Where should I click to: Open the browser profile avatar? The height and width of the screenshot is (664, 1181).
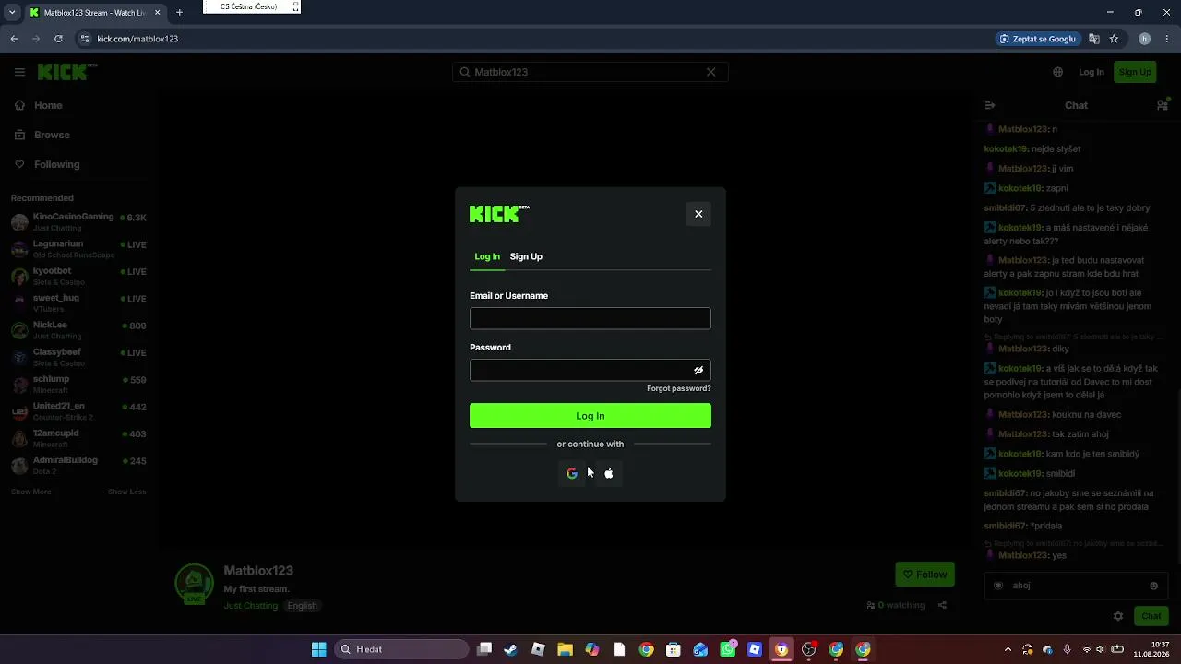[1145, 39]
